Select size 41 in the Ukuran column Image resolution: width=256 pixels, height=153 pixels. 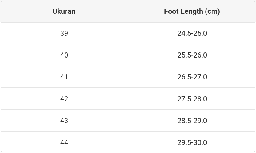click(64, 77)
